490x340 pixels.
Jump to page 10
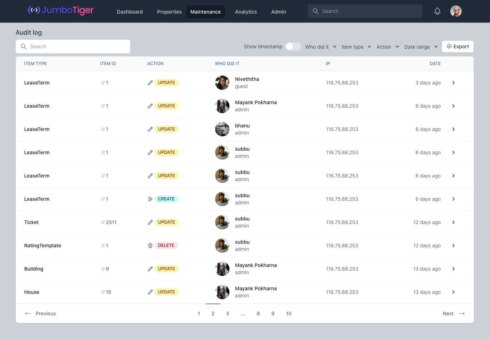(289, 314)
